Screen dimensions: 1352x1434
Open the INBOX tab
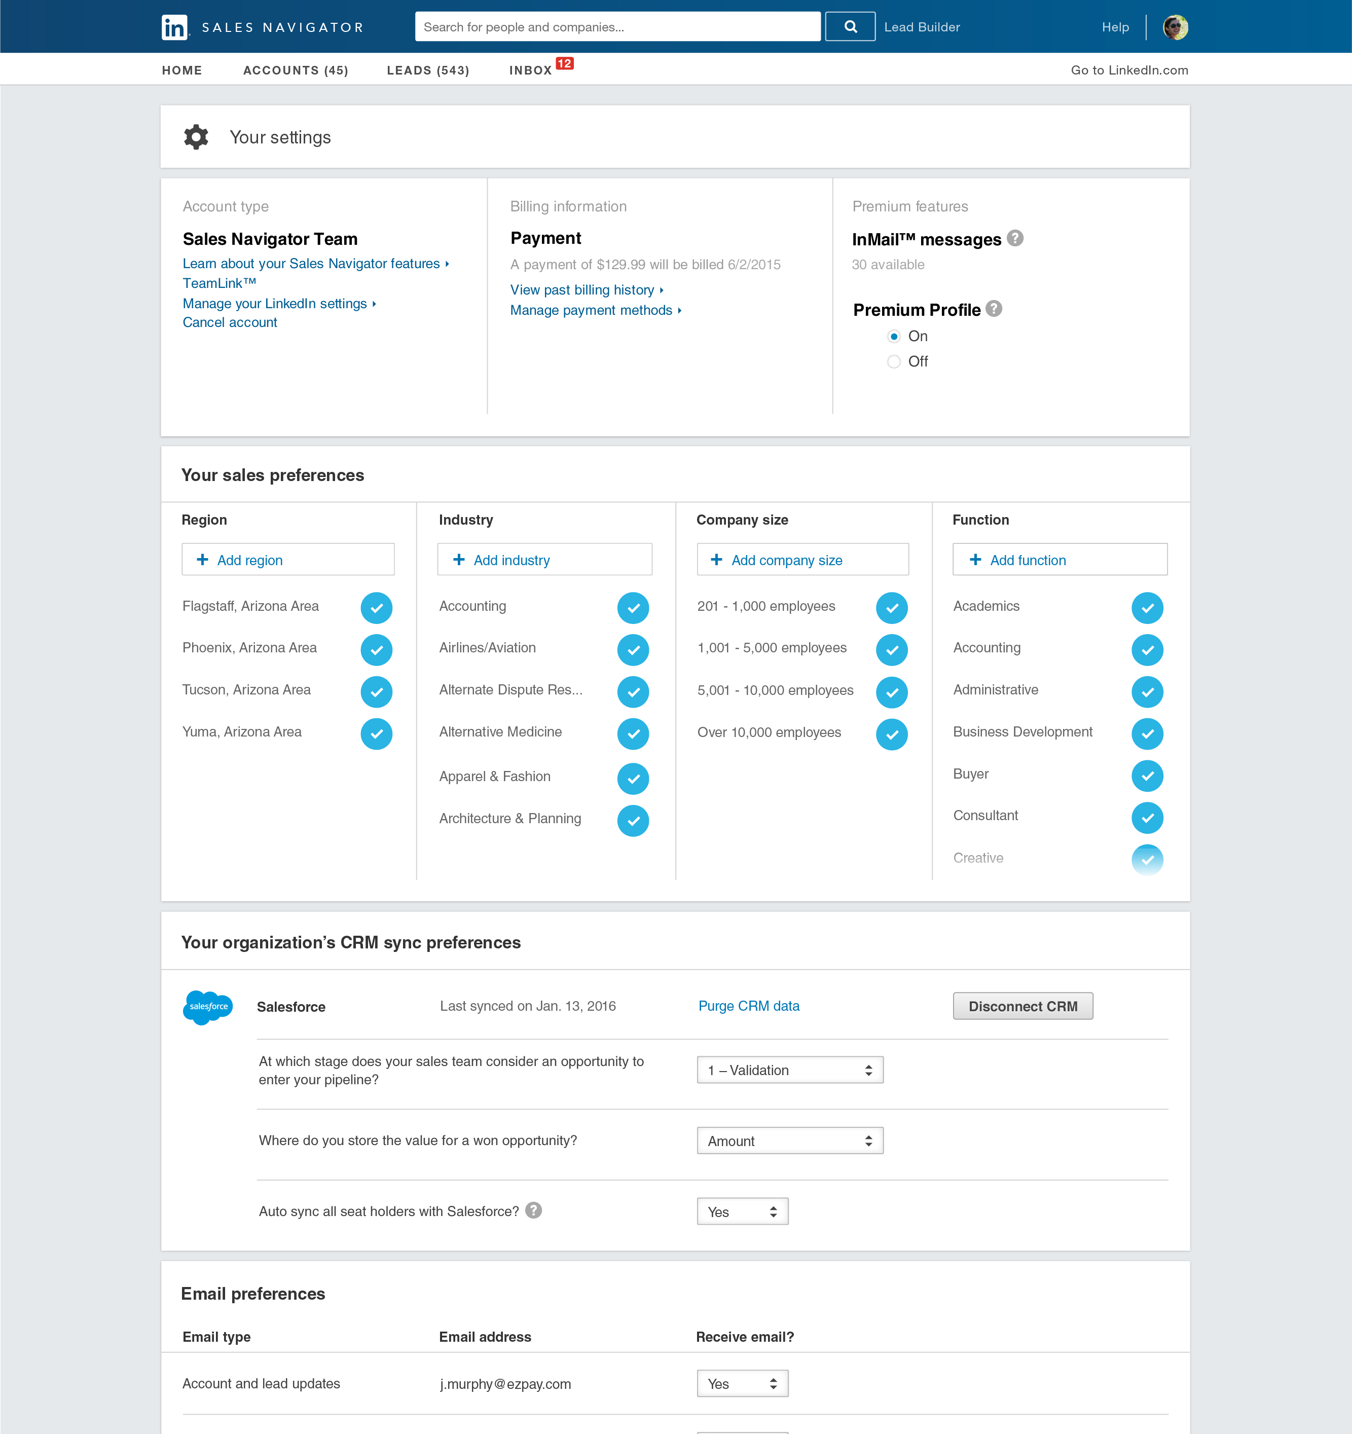[530, 70]
